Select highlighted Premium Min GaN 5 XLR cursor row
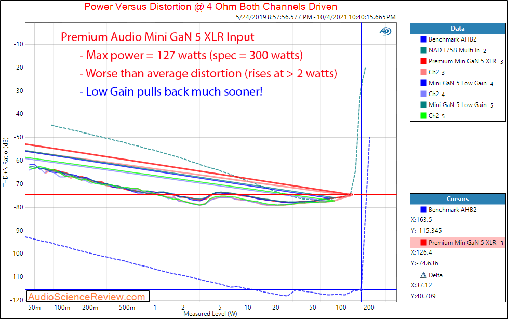This screenshot has width=508, height=319. coord(458,243)
